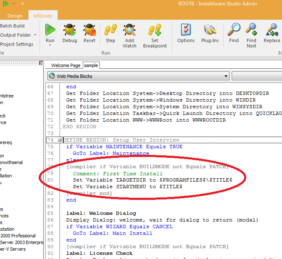Viewport: 282px width, 259px height.
Task: Select Display Dialog: welcome line 86
Action: pyautogui.click(x=162, y=220)
